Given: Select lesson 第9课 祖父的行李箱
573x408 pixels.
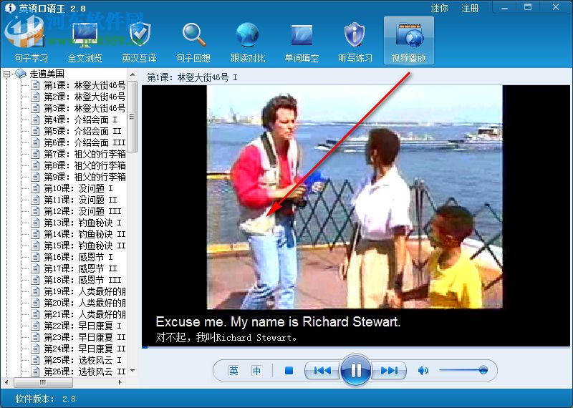Looking at the screenshot, I should click(85, 177).
